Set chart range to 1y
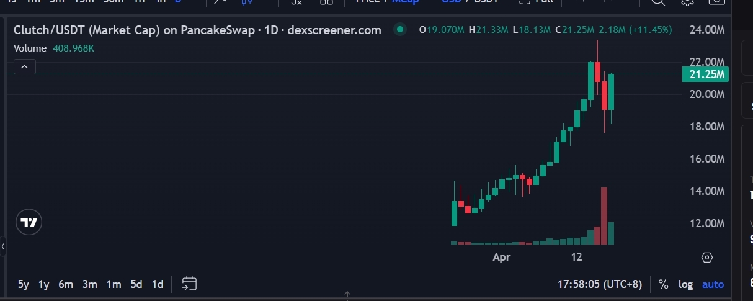The width and height of the screenshot is (753, 301). [43, 284]
